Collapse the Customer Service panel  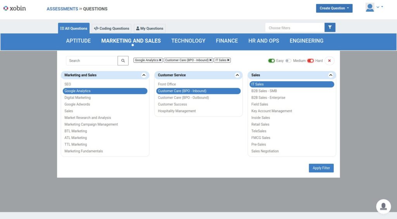[237, 75]
